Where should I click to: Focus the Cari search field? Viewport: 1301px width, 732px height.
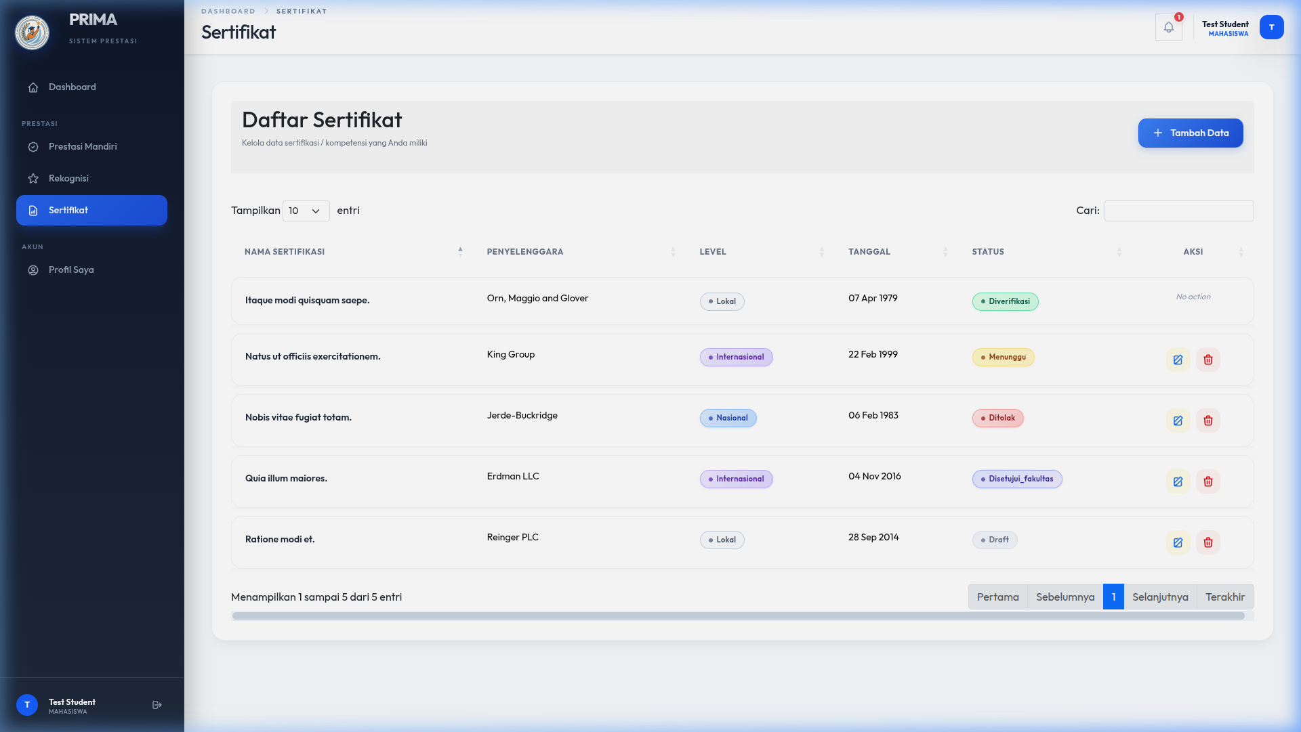tap(1178, 211)
